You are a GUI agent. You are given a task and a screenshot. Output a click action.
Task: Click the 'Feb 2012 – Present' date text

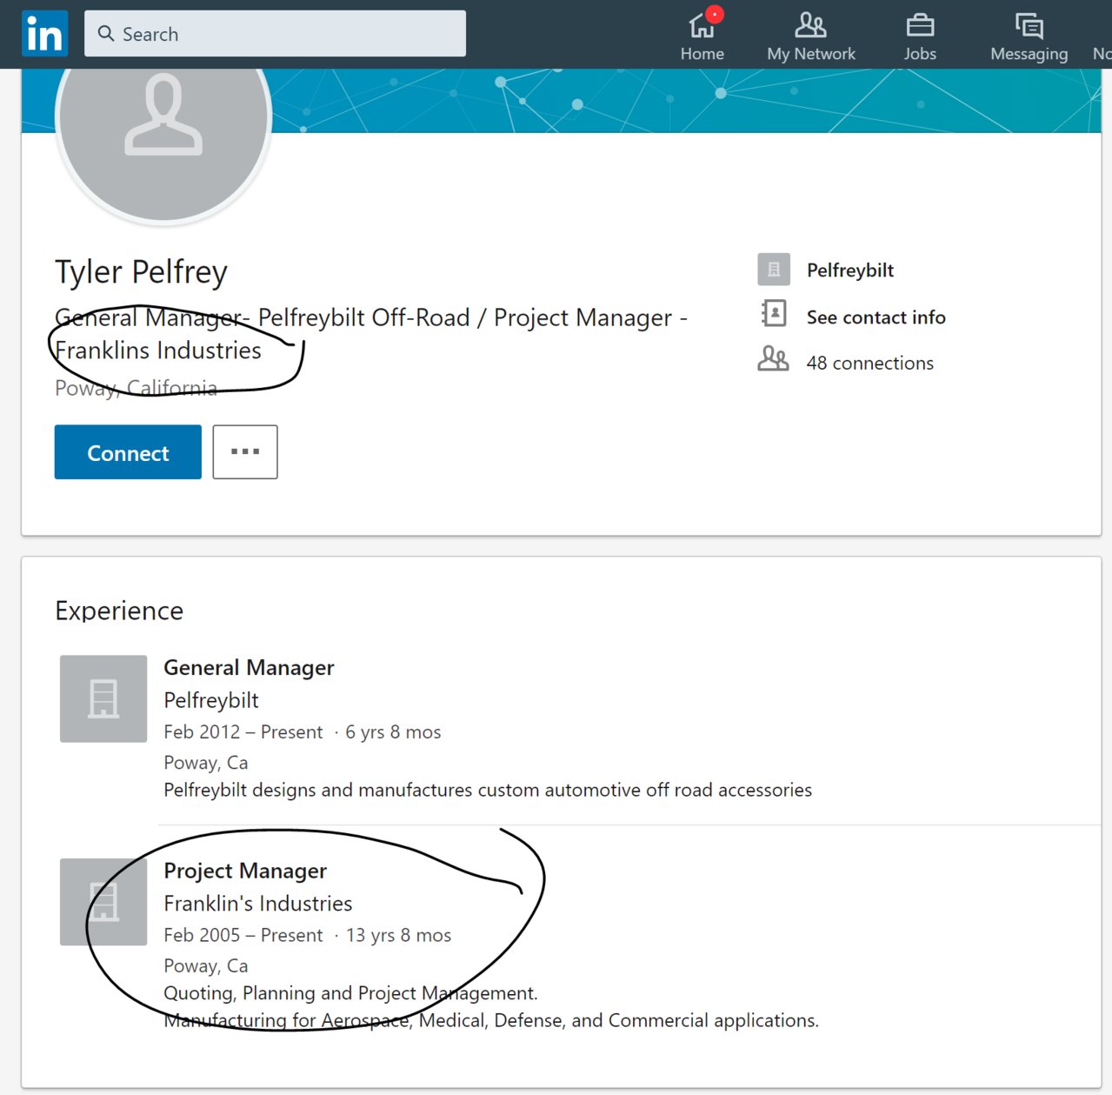click(x=243, y=732)
